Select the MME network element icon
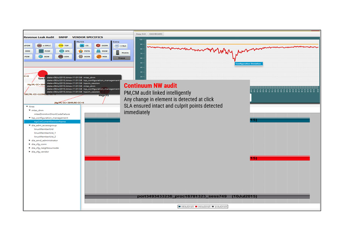The image size is (344, 242). 27,50
